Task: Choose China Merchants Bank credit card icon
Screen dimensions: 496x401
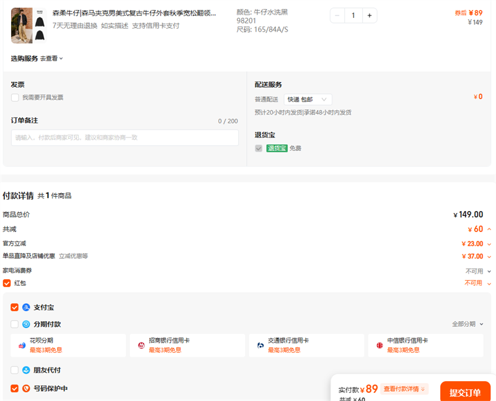Action: tap(142, 345)
